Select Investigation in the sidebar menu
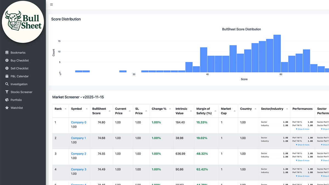This screenshot has width=329, height=185. coord(21,84)
